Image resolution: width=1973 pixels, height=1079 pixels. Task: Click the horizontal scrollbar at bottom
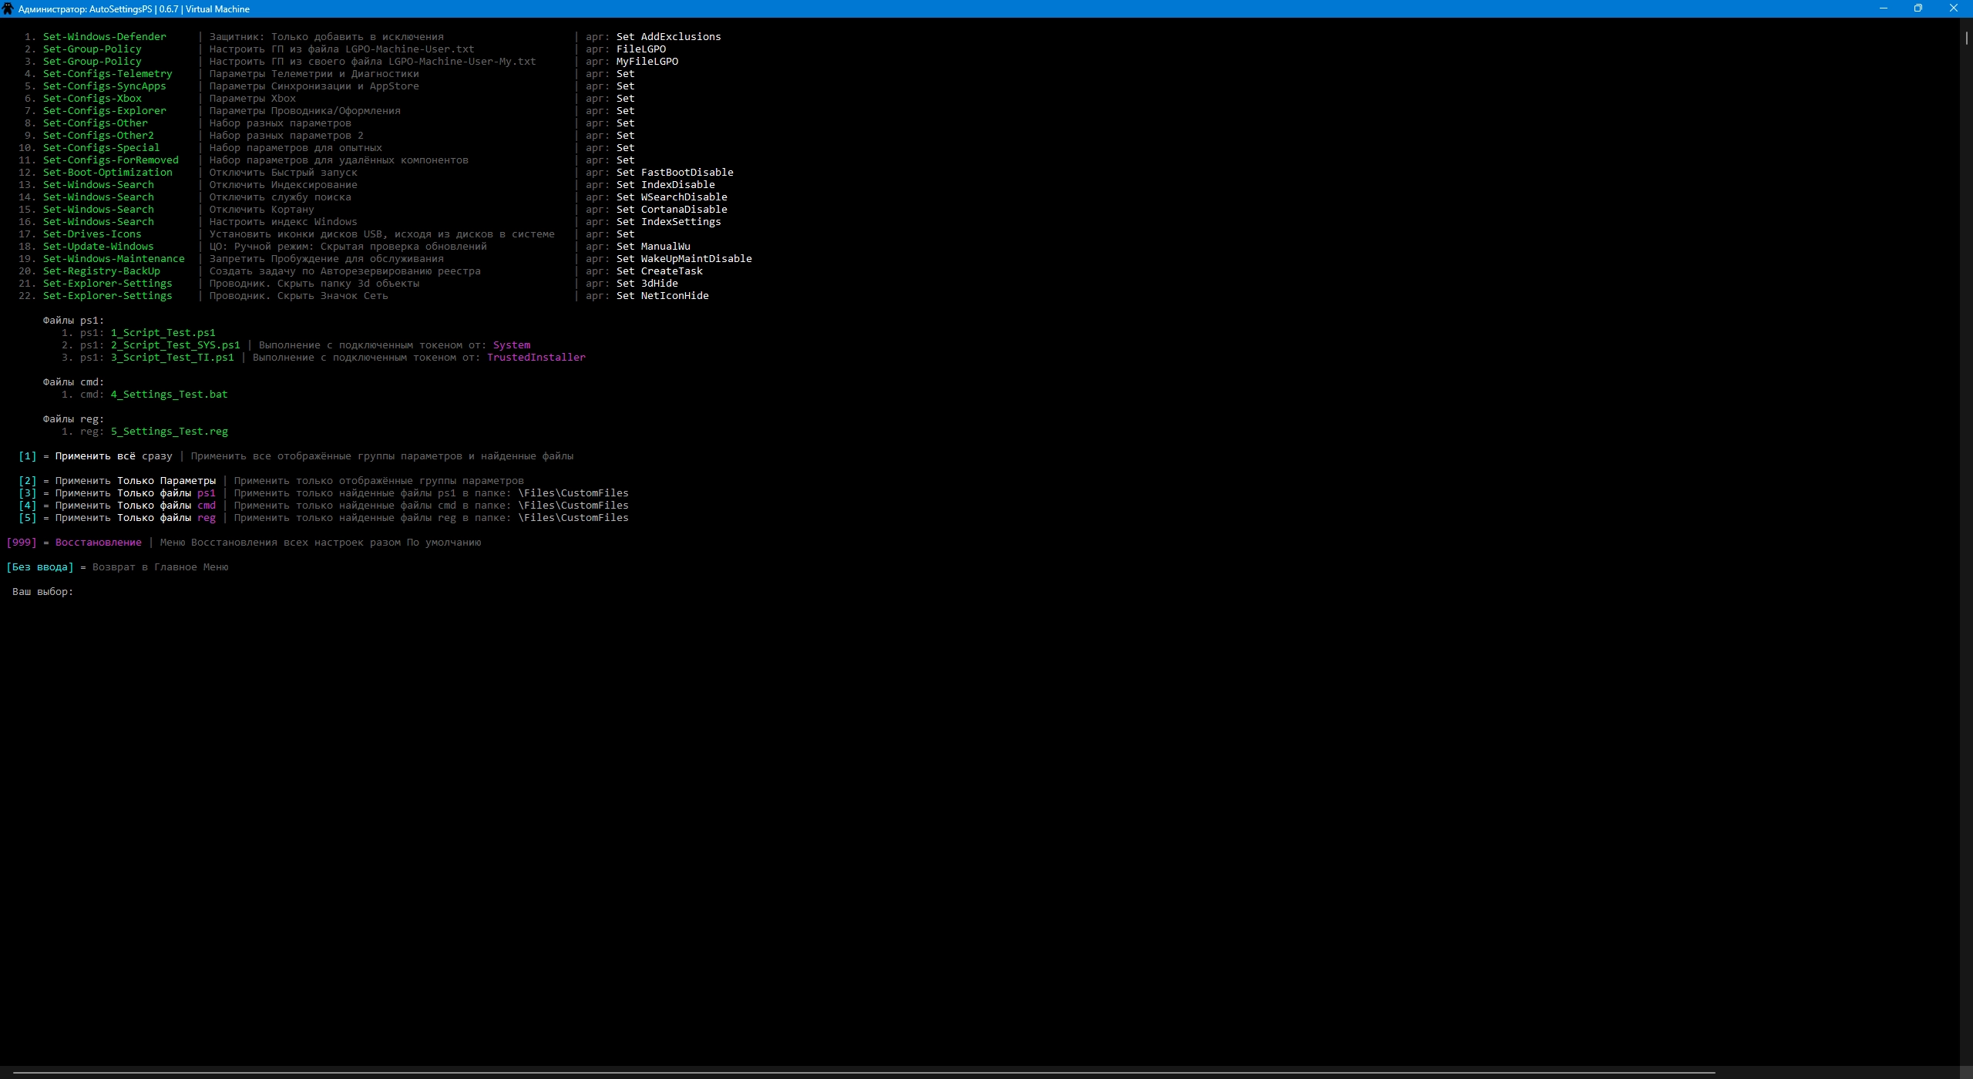863,1072
